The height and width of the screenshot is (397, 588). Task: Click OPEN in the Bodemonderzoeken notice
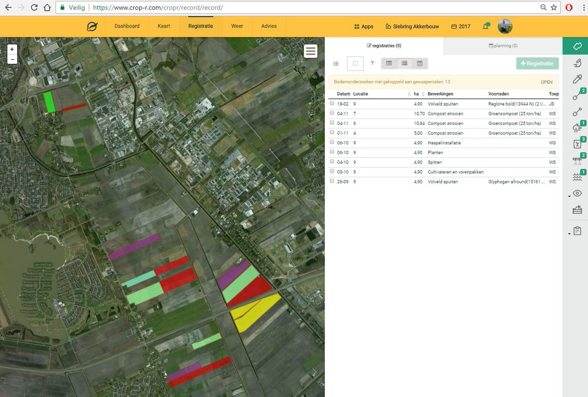point(546,82)
